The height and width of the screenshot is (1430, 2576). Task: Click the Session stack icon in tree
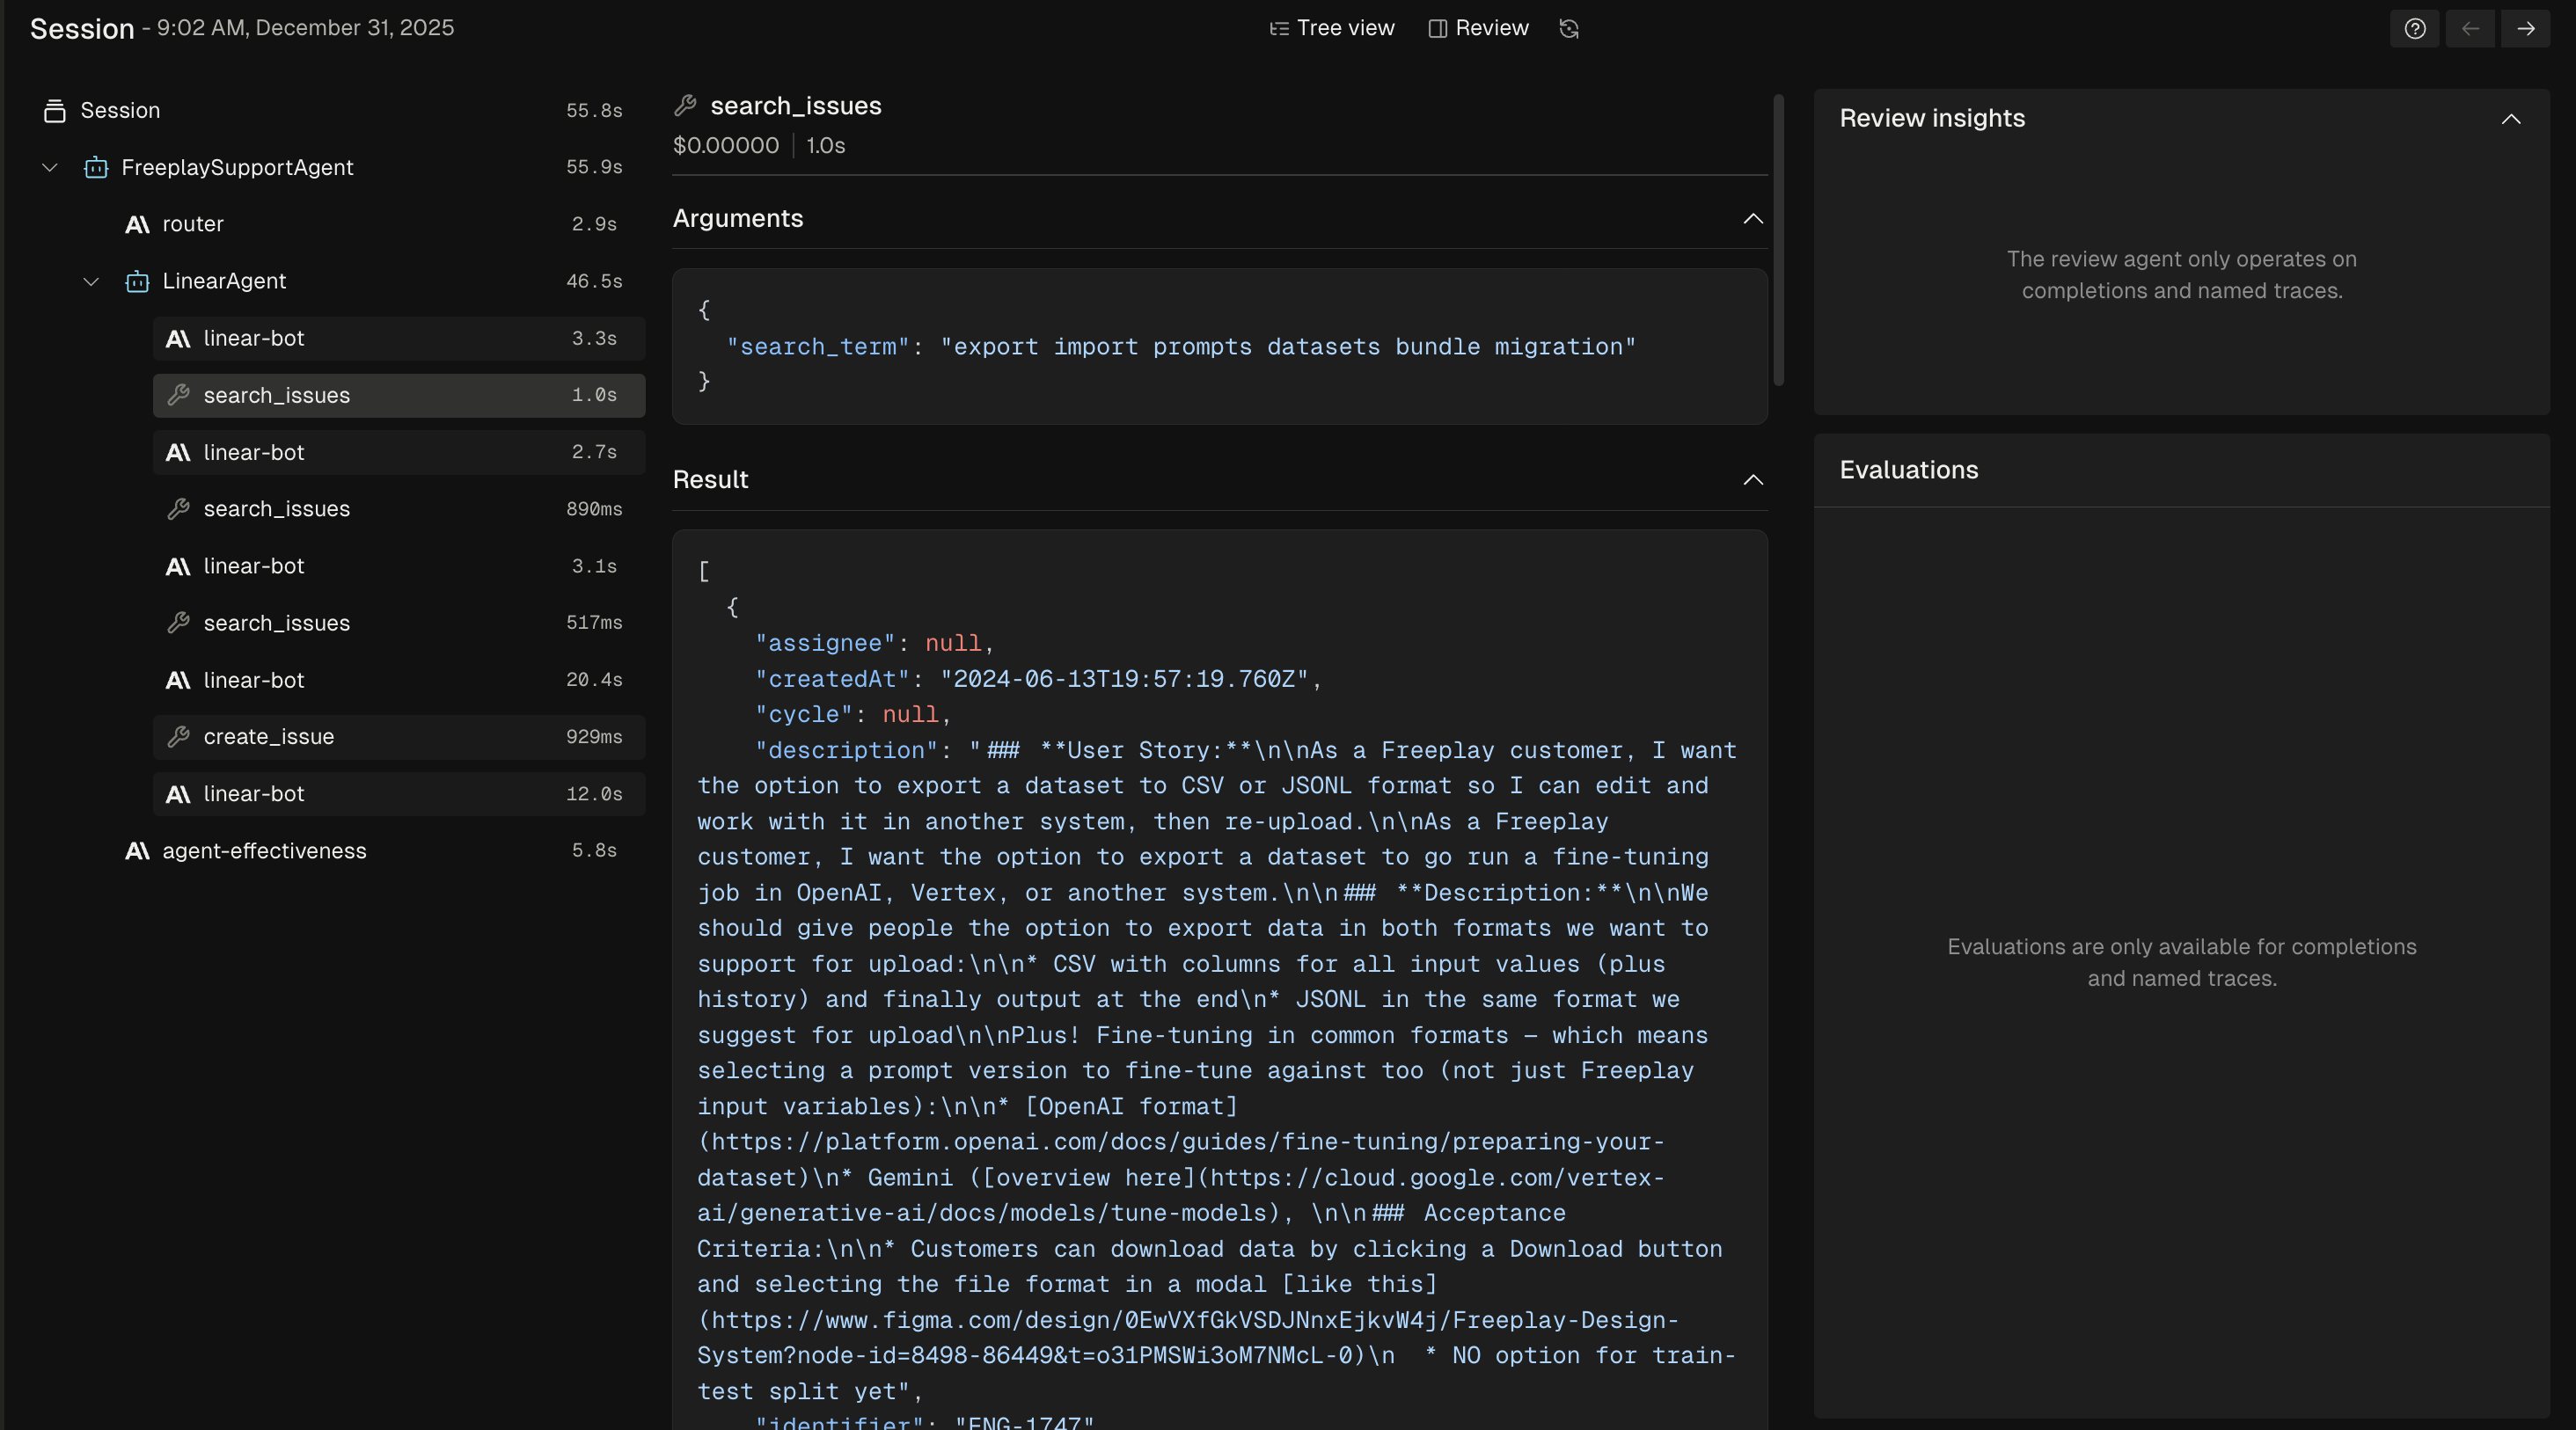[x=54, y=110]
